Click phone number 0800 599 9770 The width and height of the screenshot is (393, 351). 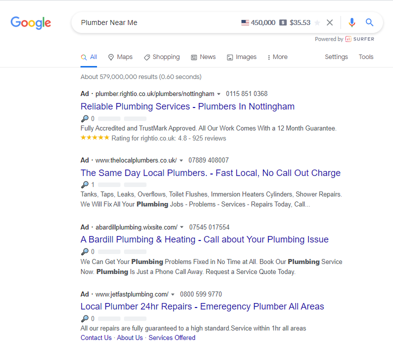pyautogui.click(x=201, y=294)
